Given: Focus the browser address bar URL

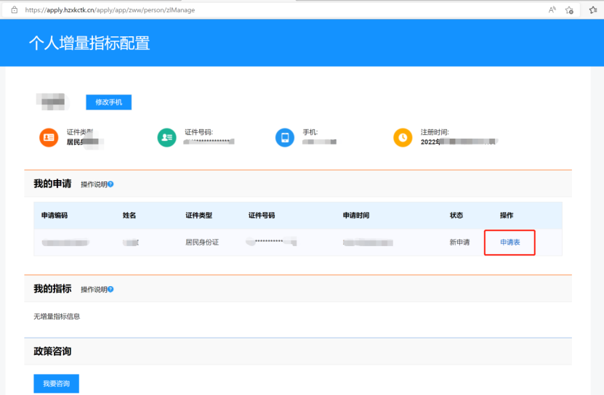Looking at the screenshot, I should point(109,10).
